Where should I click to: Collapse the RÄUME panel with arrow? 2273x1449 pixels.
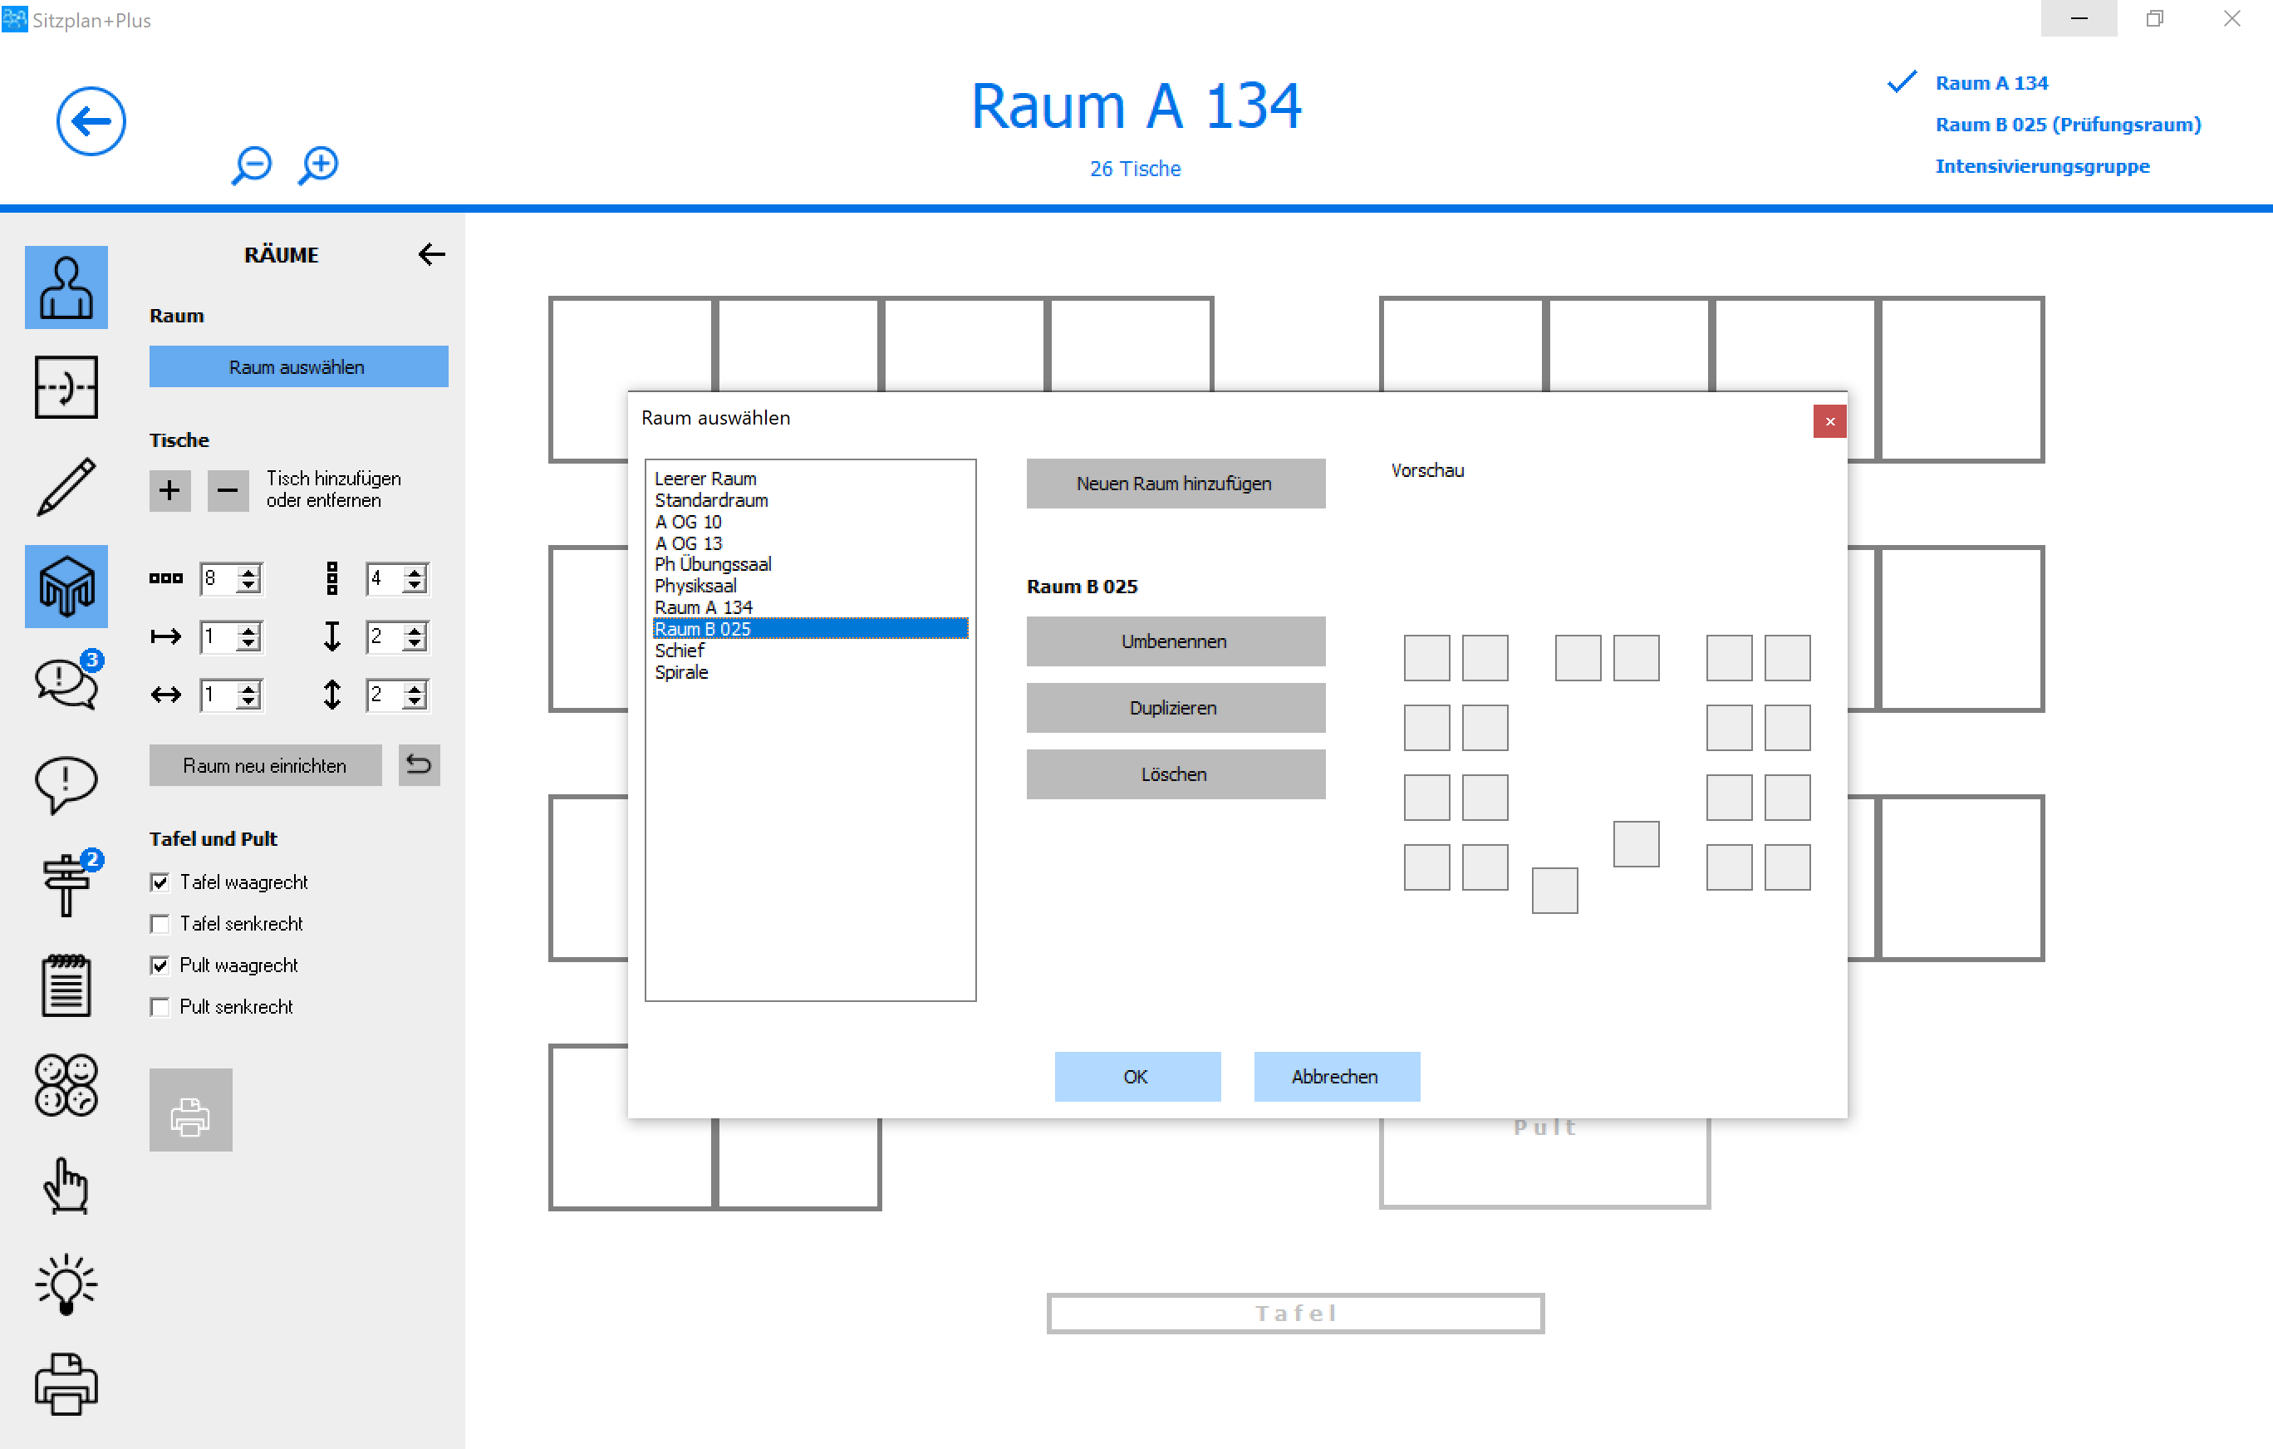click(x=430, y=254)
